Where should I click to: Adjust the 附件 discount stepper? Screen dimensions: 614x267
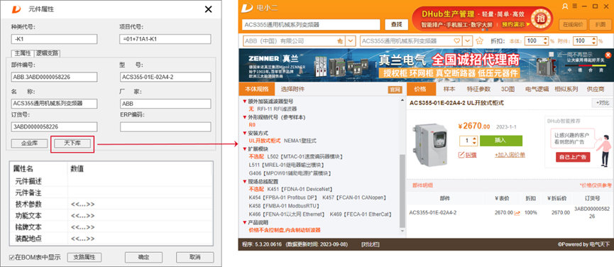(594, 40)
